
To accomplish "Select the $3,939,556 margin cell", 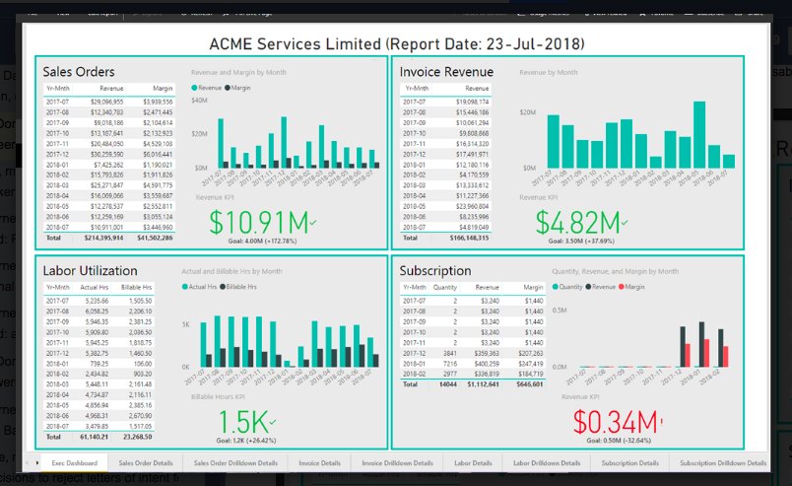I will [x=158, y=102].
